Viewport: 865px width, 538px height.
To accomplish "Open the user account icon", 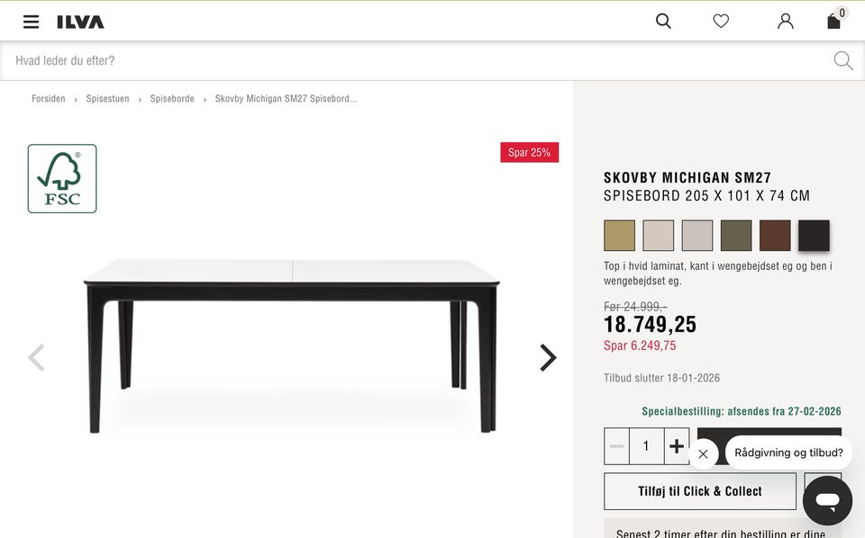I will [786, 21].
